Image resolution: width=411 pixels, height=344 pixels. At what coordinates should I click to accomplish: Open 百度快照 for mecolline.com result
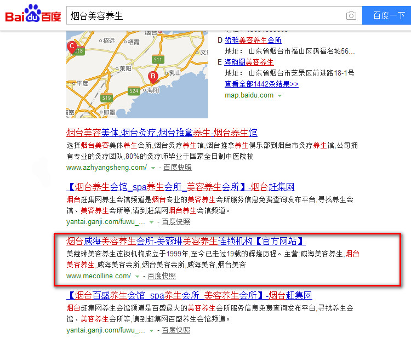tap(162, 276)
